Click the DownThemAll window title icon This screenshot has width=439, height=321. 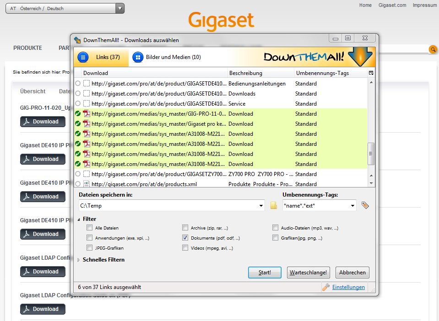[x=77, y=40]
